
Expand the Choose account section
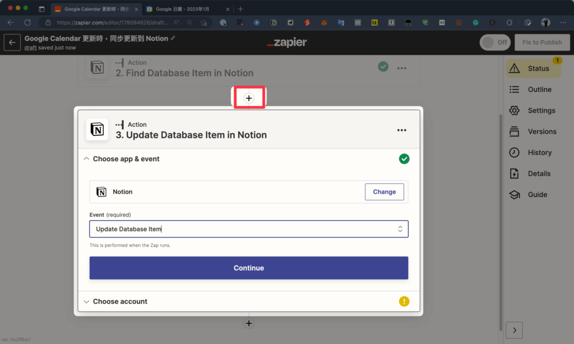pos(86,301)
